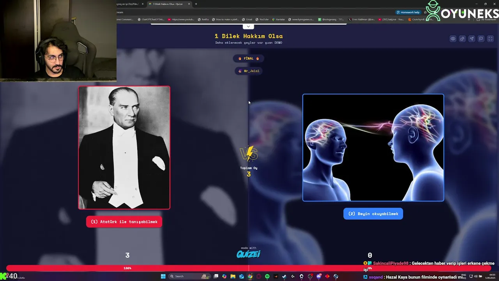
Task: Open Discord from the taskbar
Action: (319, 276)
